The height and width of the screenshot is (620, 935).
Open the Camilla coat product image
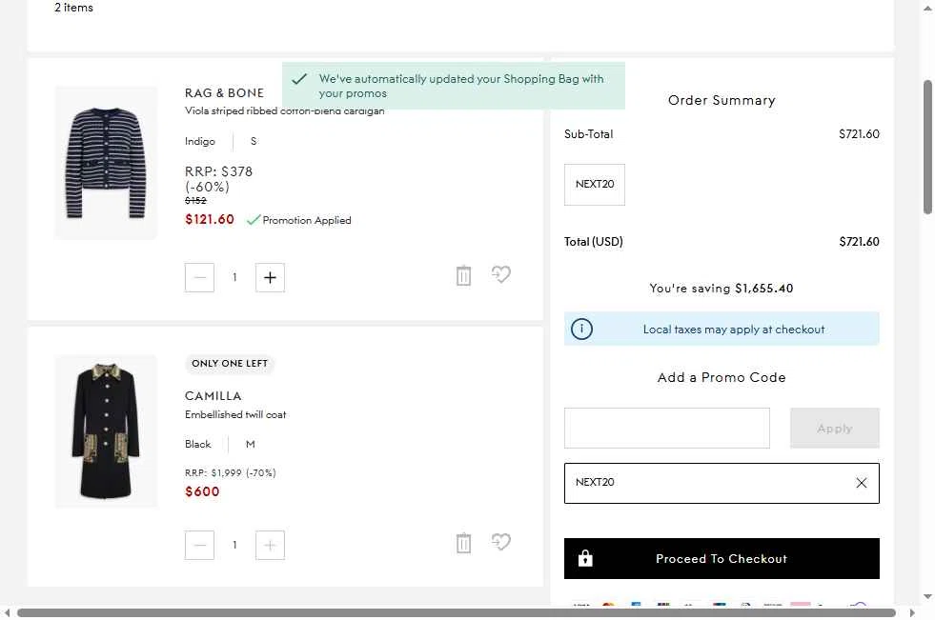[x=106, y=431]
